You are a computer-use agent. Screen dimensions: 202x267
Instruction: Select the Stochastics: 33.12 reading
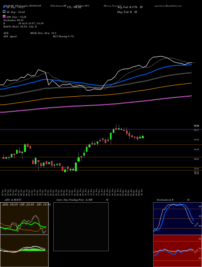pyautogui.click(x=13, y=20)
